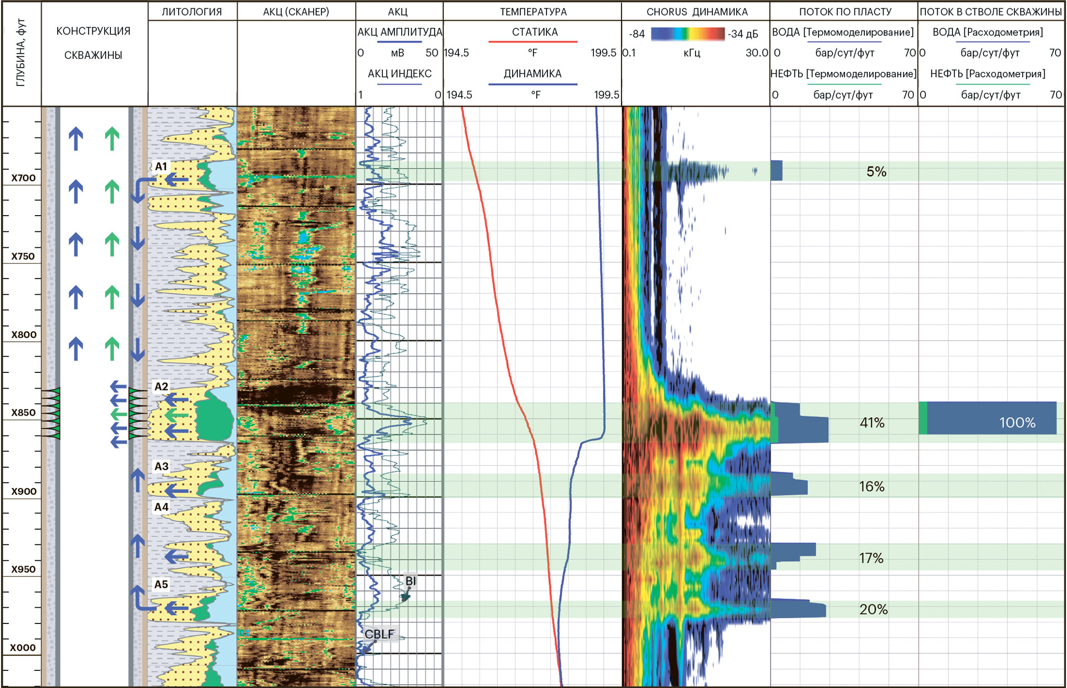Select the ЛИТОЛОГИЯ column header
This screenshot has height=688, width=1067.
pos(192,11)
